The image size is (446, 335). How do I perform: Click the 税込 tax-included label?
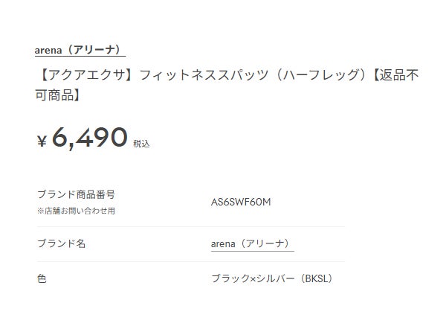pos(141,144)
